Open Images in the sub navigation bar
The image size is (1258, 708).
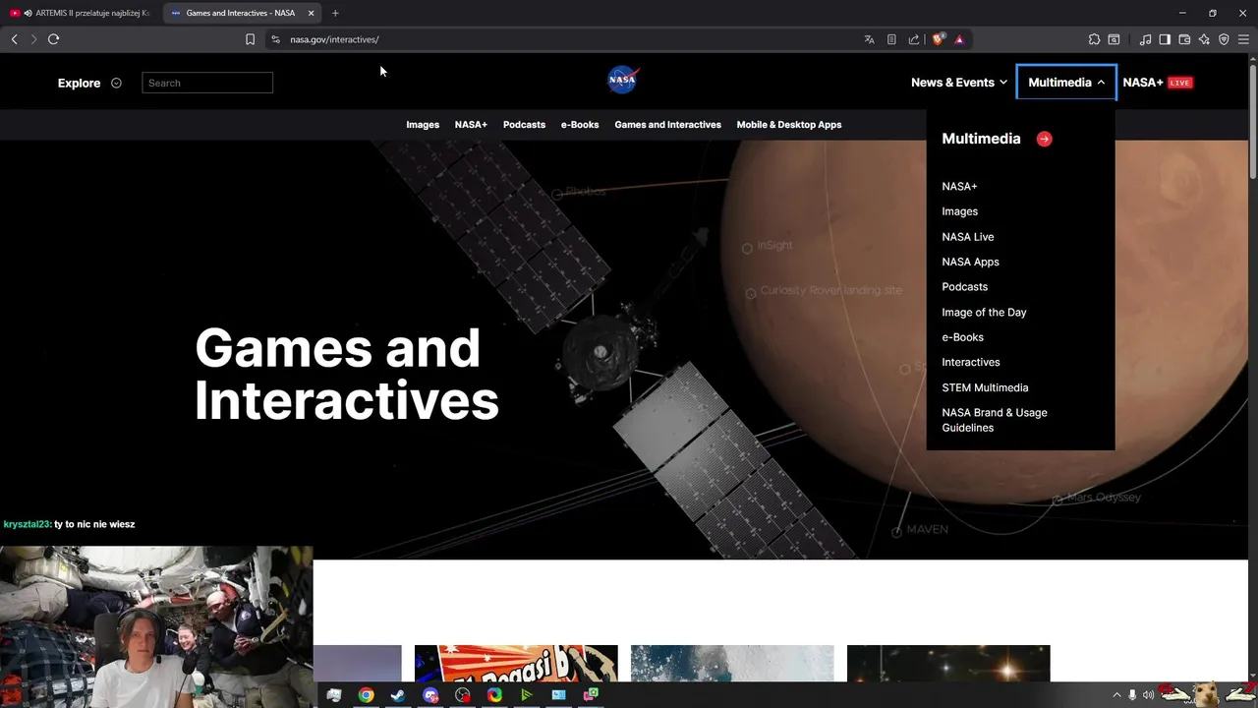423,125
